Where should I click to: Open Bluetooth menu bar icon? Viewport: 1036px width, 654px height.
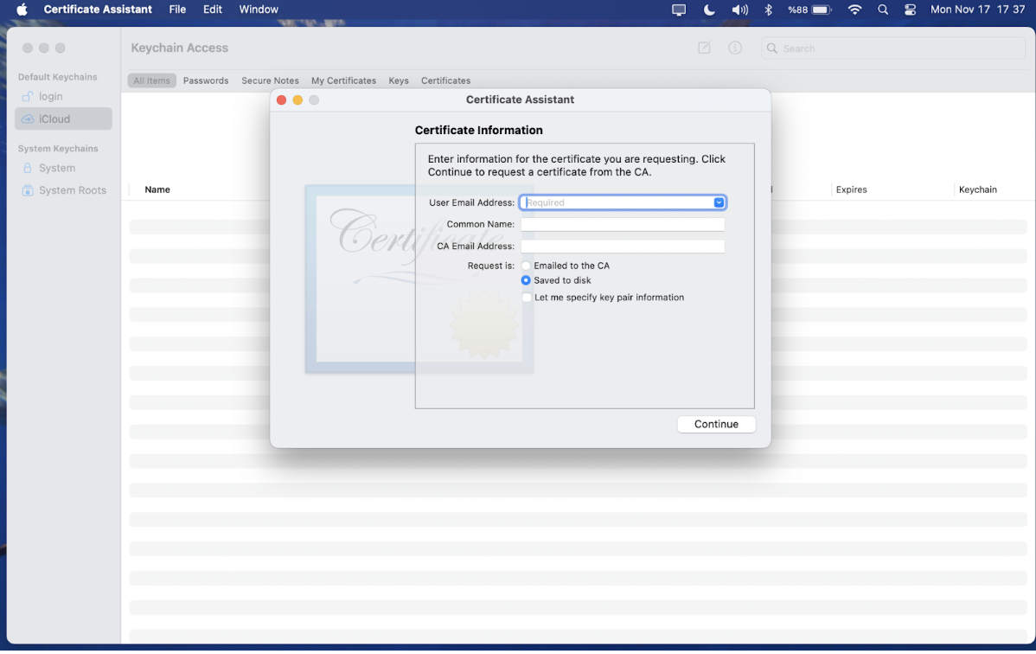tap(769, 10)
